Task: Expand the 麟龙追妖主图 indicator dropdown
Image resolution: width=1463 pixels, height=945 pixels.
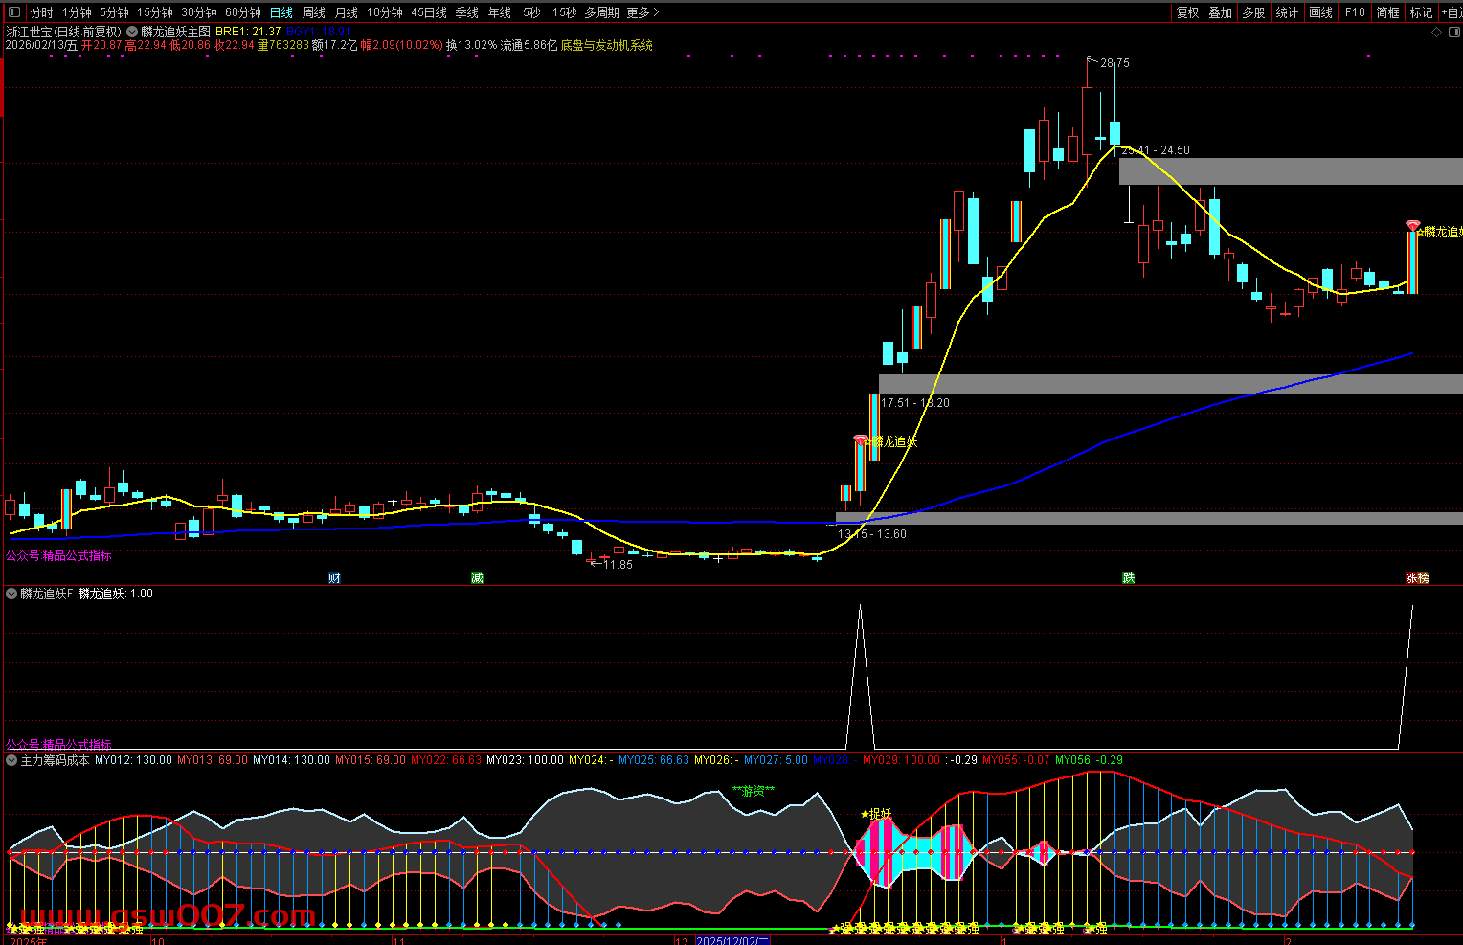Action: [x=132, y=32]
